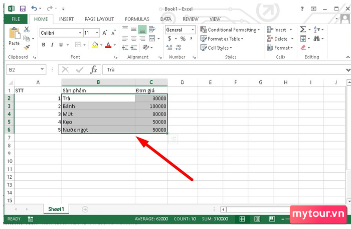This screenshot has height=229, width=351.
Task: Switch to the DATA tab
Action: pos(166,19)
